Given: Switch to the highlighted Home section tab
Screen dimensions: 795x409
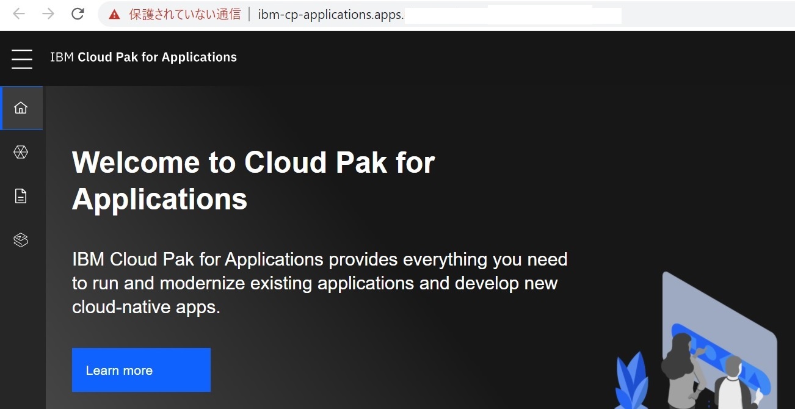Looking at the screenshot, I should (21, 107).
